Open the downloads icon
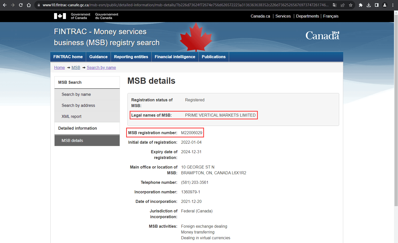This screenshot has width=398, height=243. [369, 5]
